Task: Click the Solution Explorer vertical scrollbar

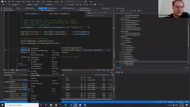Action: pyautogui.click(x=189, y=39)
